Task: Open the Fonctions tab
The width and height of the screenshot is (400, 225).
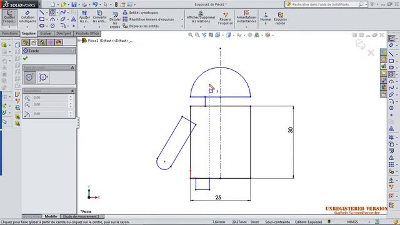Action: 10,33
